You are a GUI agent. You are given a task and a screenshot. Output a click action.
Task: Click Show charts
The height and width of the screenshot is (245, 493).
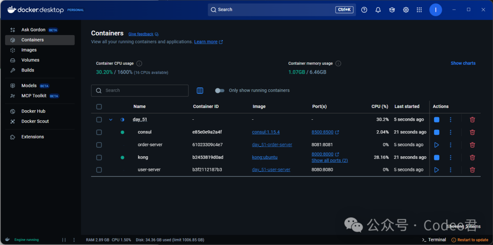(463, 63)
